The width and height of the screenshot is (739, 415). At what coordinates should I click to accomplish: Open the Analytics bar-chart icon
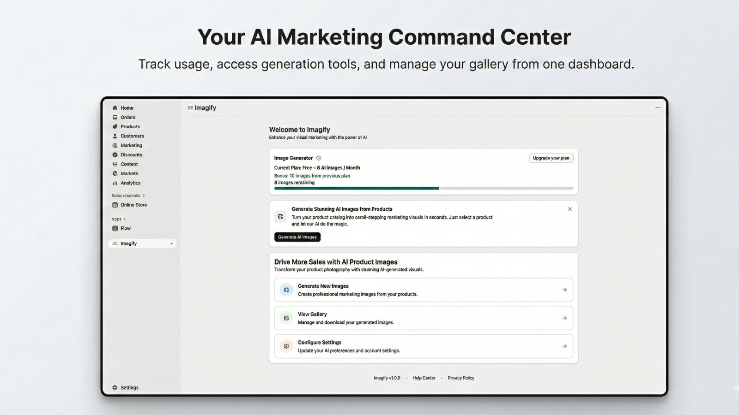tap(115, 183)
